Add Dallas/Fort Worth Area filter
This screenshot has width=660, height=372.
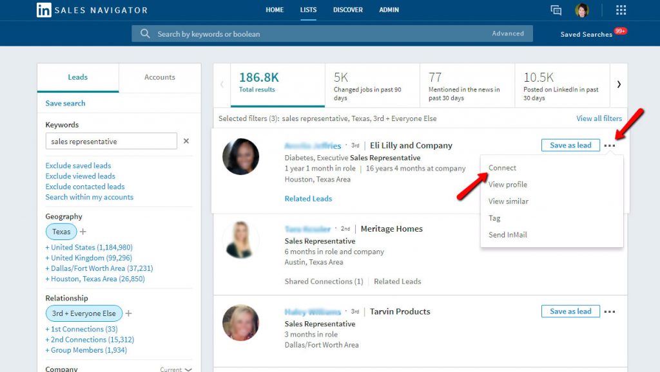coord(99,268)
